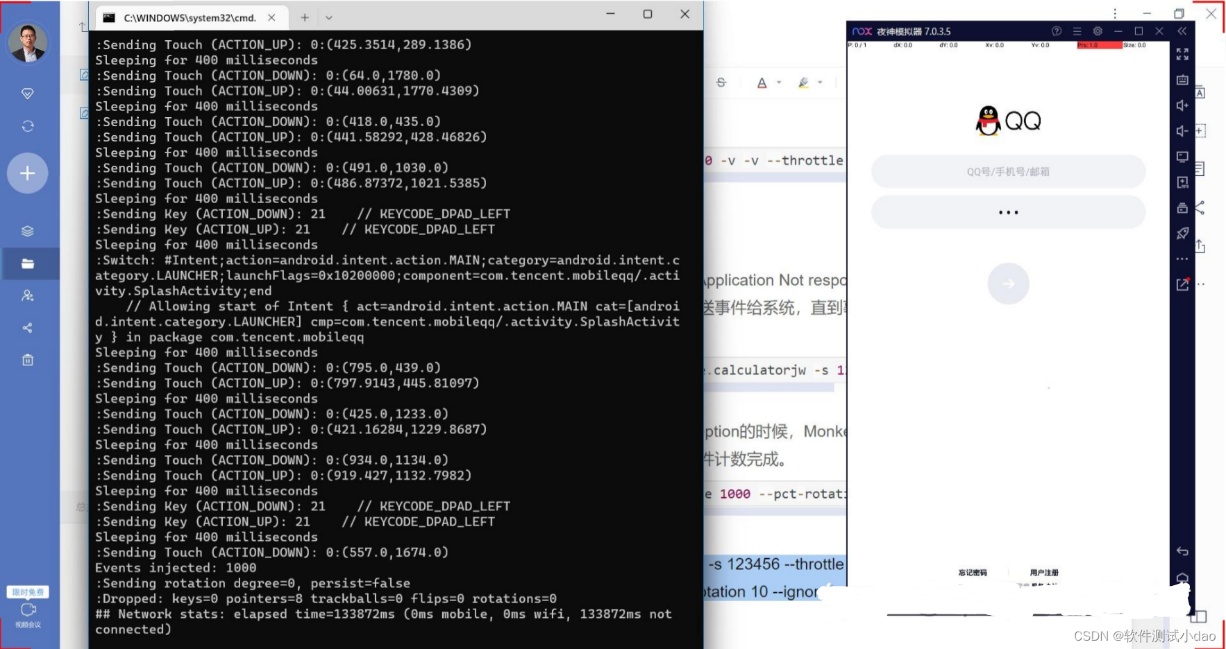Open Nox more tools ellipsis

[1182, 259]
